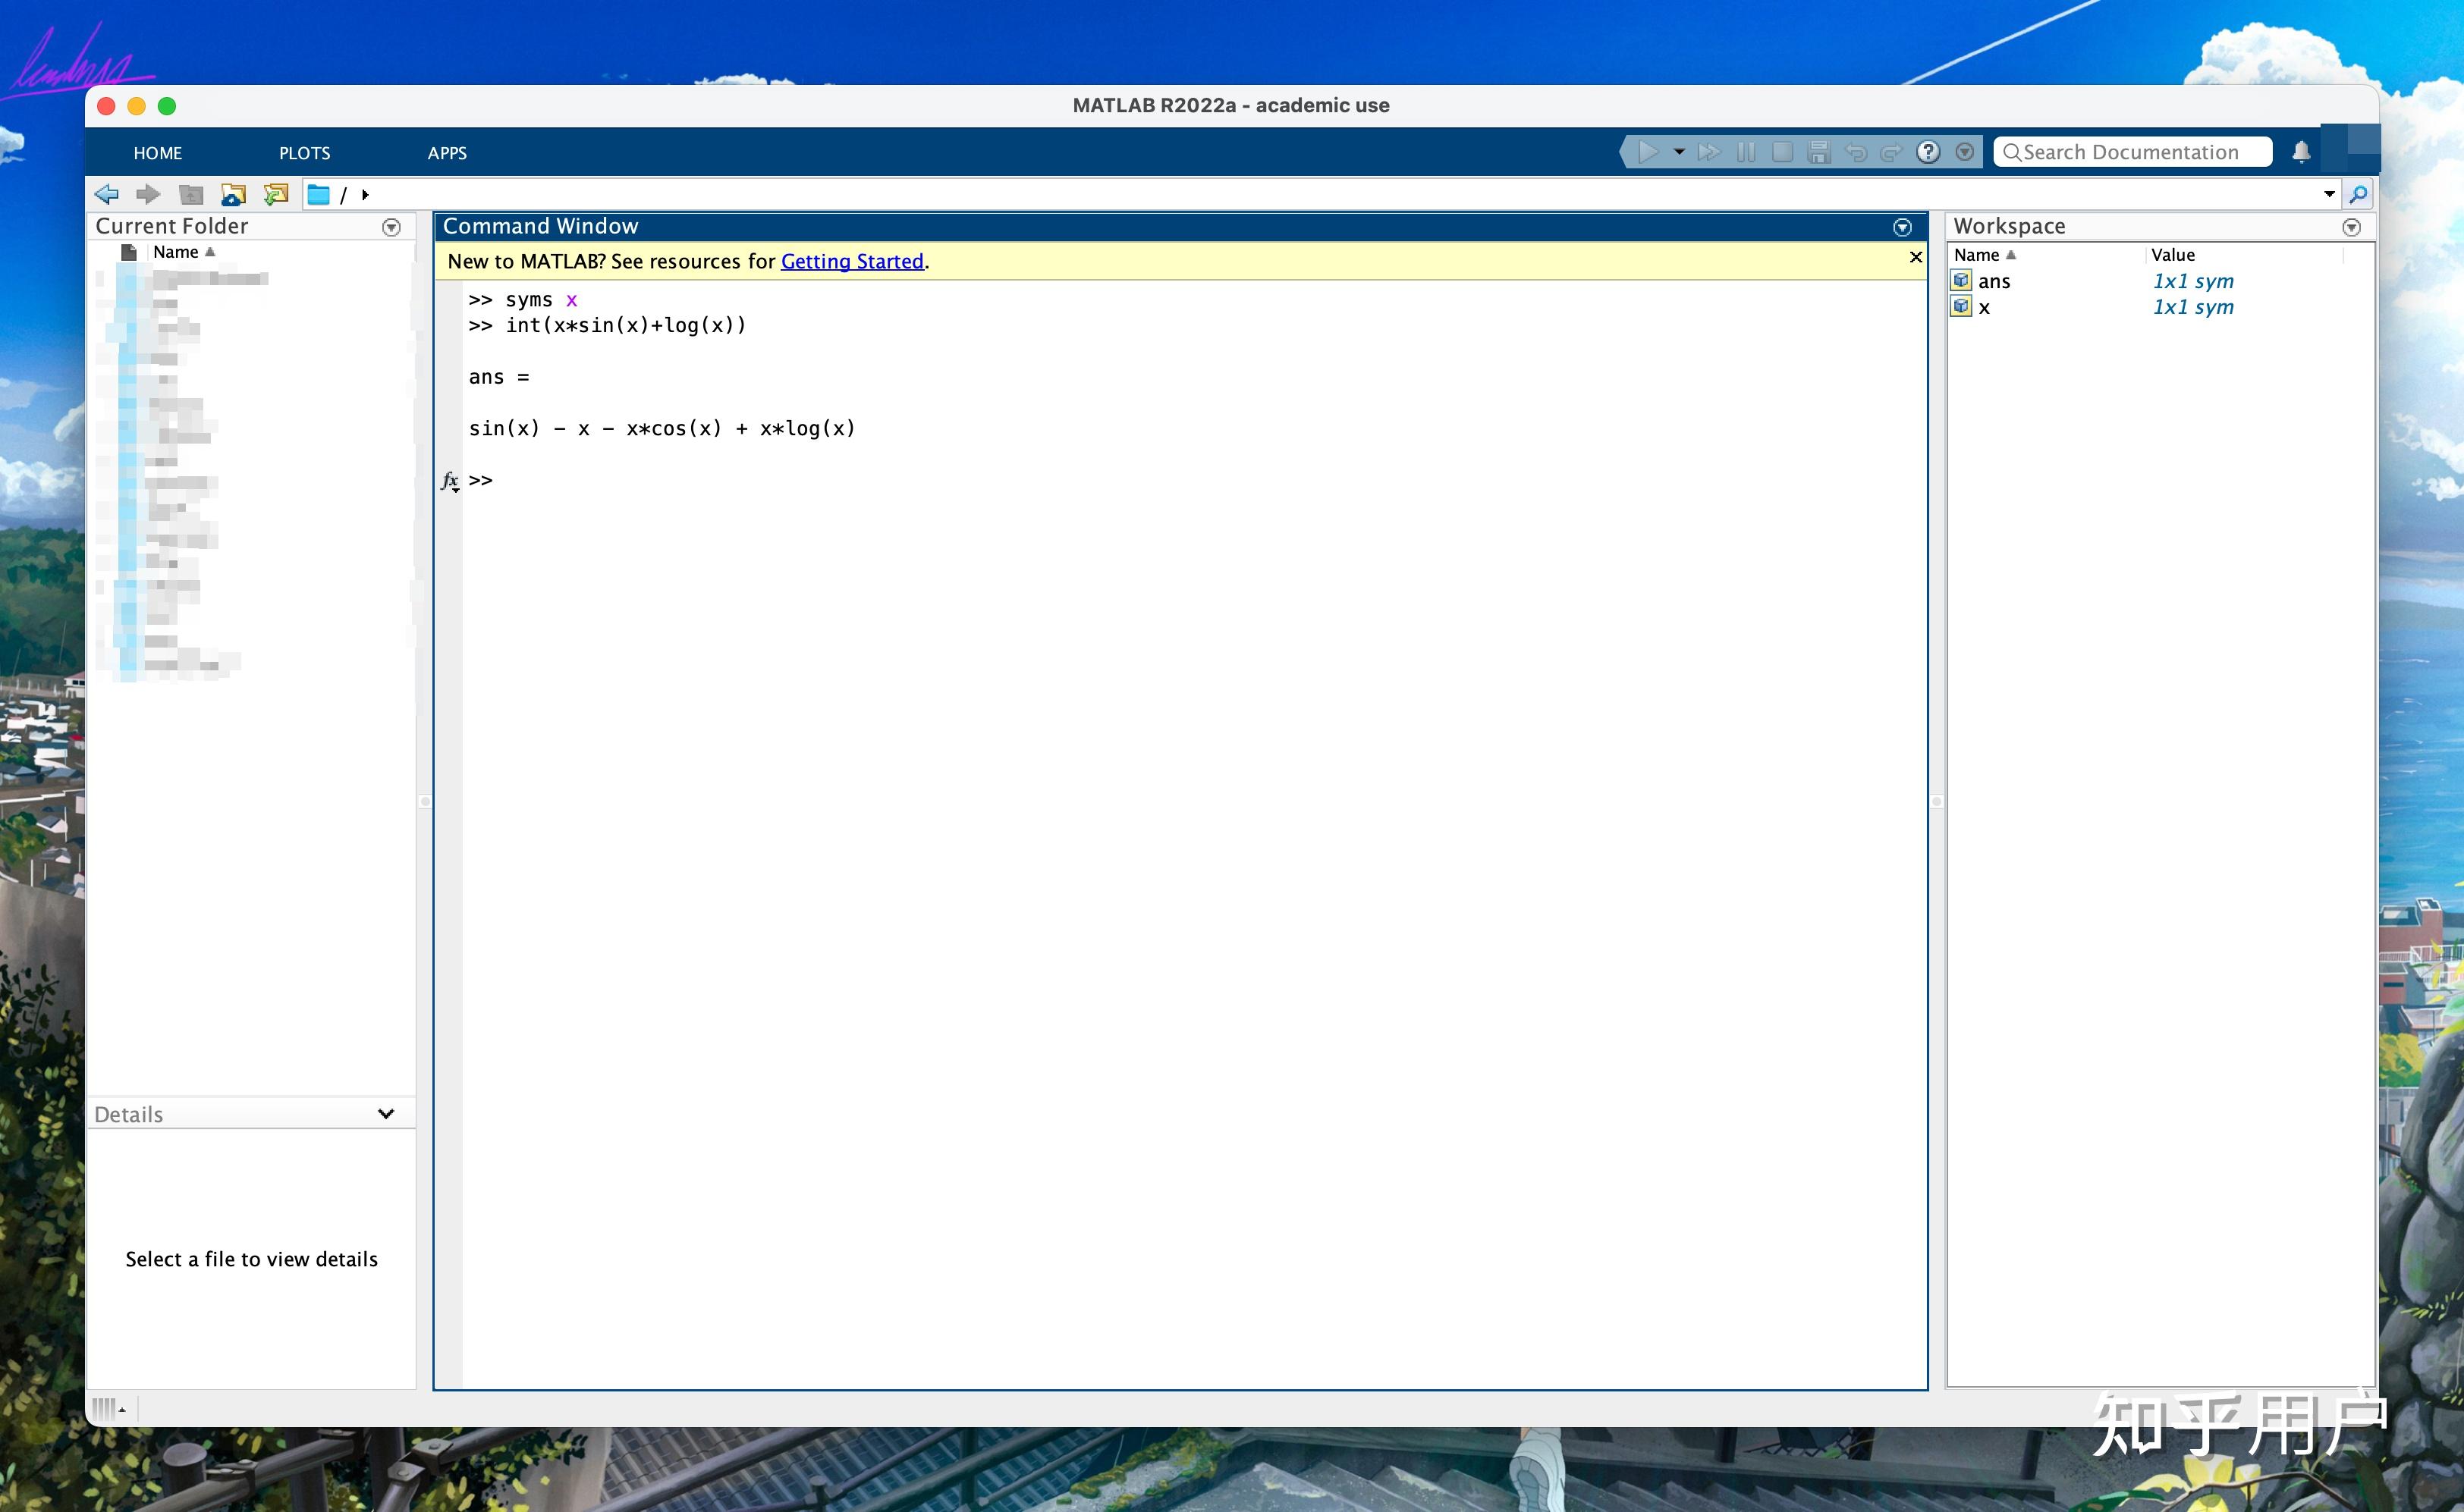Click the ans variable in Workspace
Image resolution: width=2464 pixels, height=1512 pixels.
pos(1993,281)
